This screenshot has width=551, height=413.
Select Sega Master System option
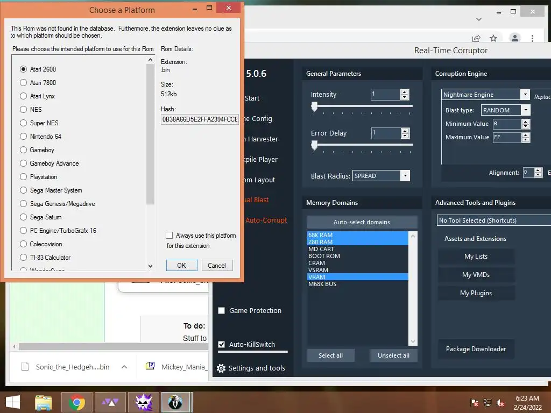24,190
